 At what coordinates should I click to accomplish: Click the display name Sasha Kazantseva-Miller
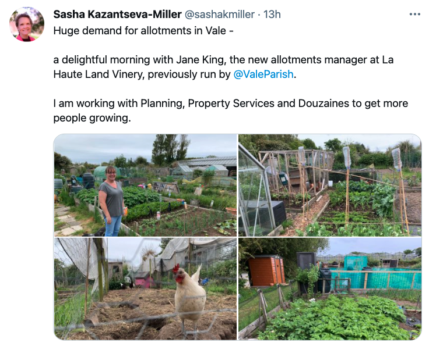(117, 15)
